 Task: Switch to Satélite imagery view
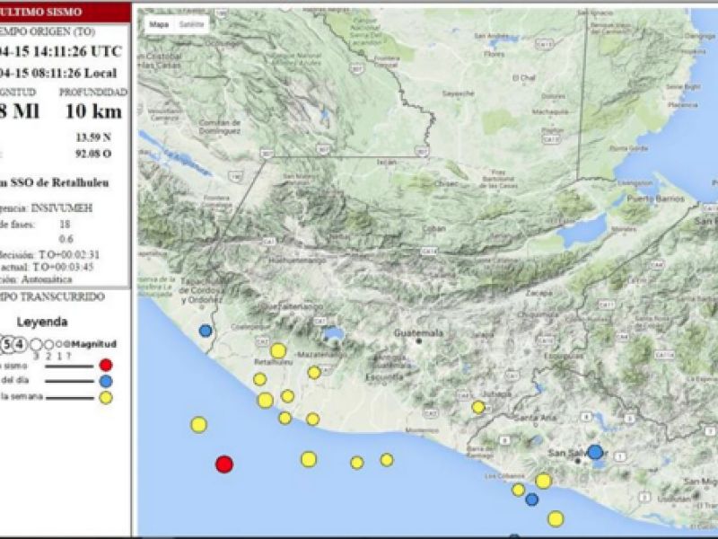[x=190, y=25]
